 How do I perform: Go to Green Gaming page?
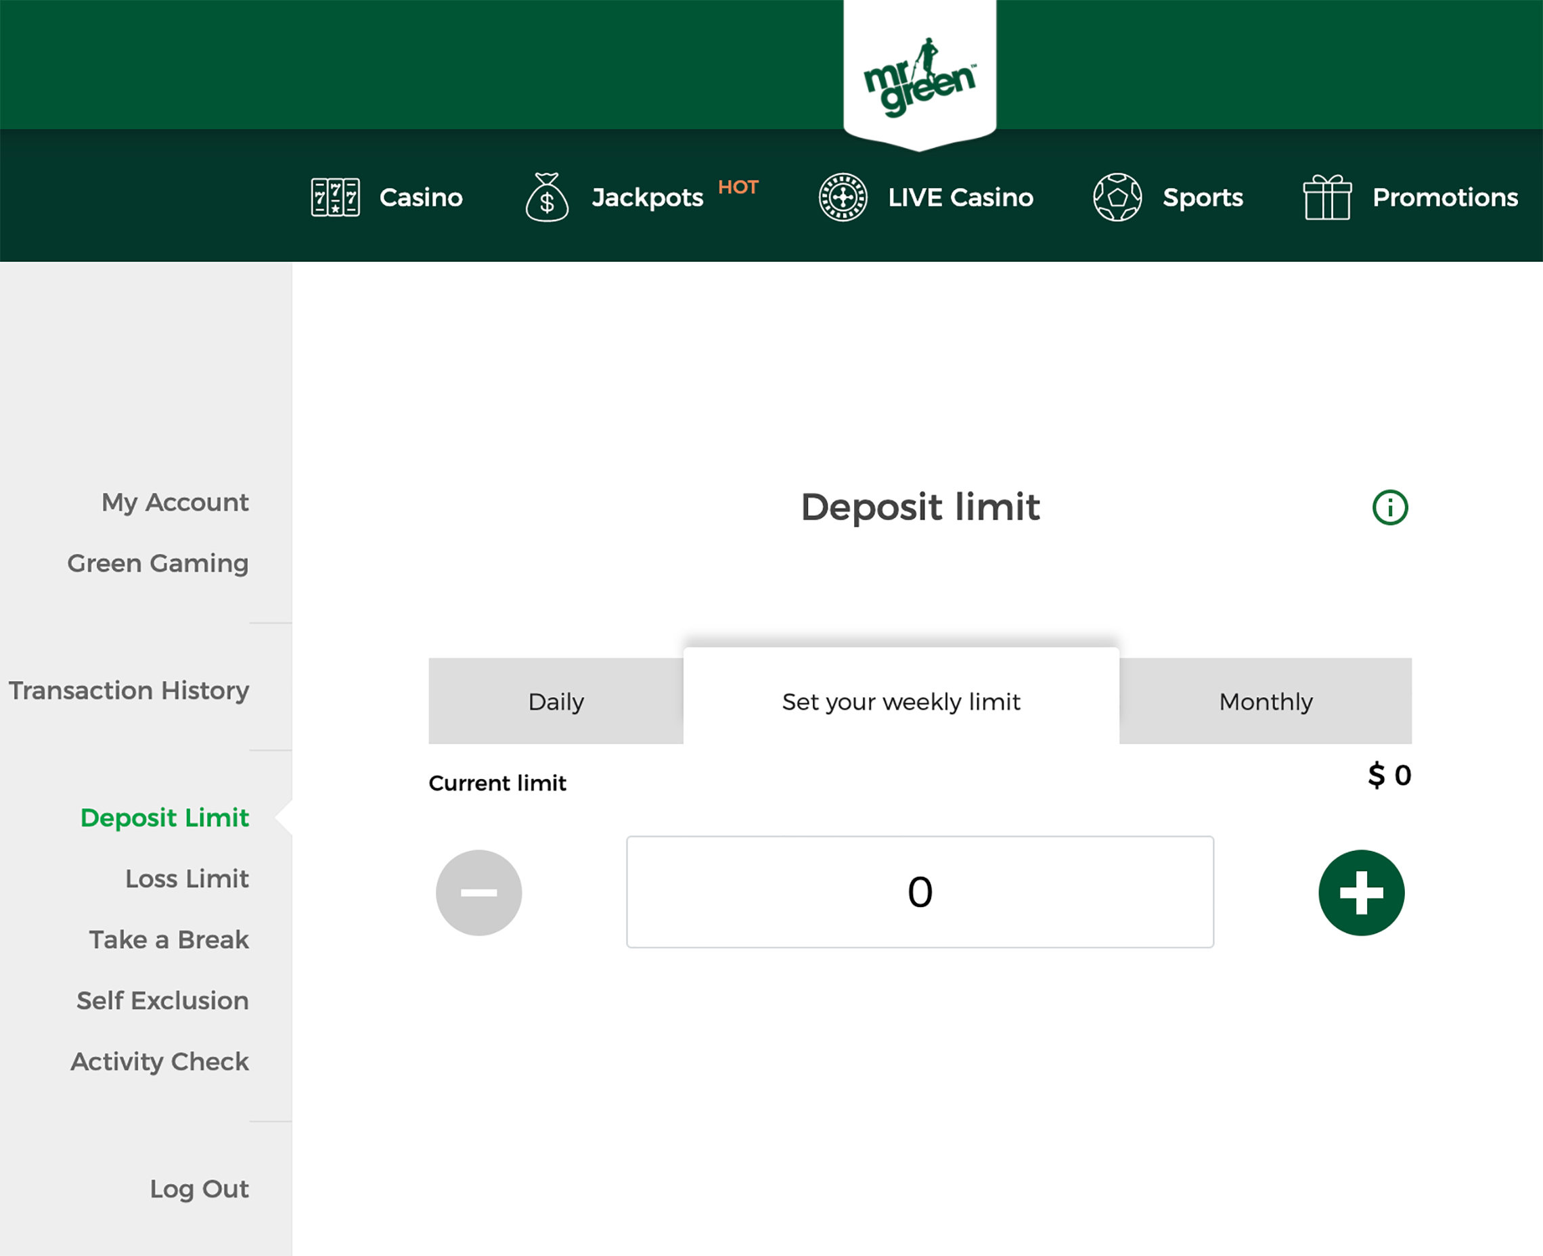click(158, 563)
